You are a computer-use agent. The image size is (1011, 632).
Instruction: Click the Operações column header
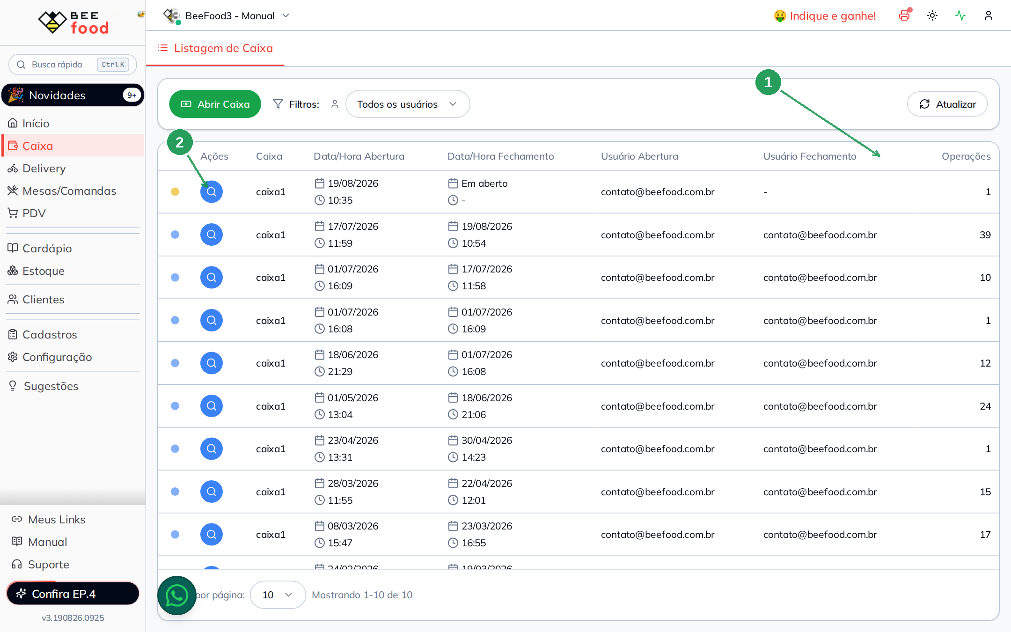(966, 156)
